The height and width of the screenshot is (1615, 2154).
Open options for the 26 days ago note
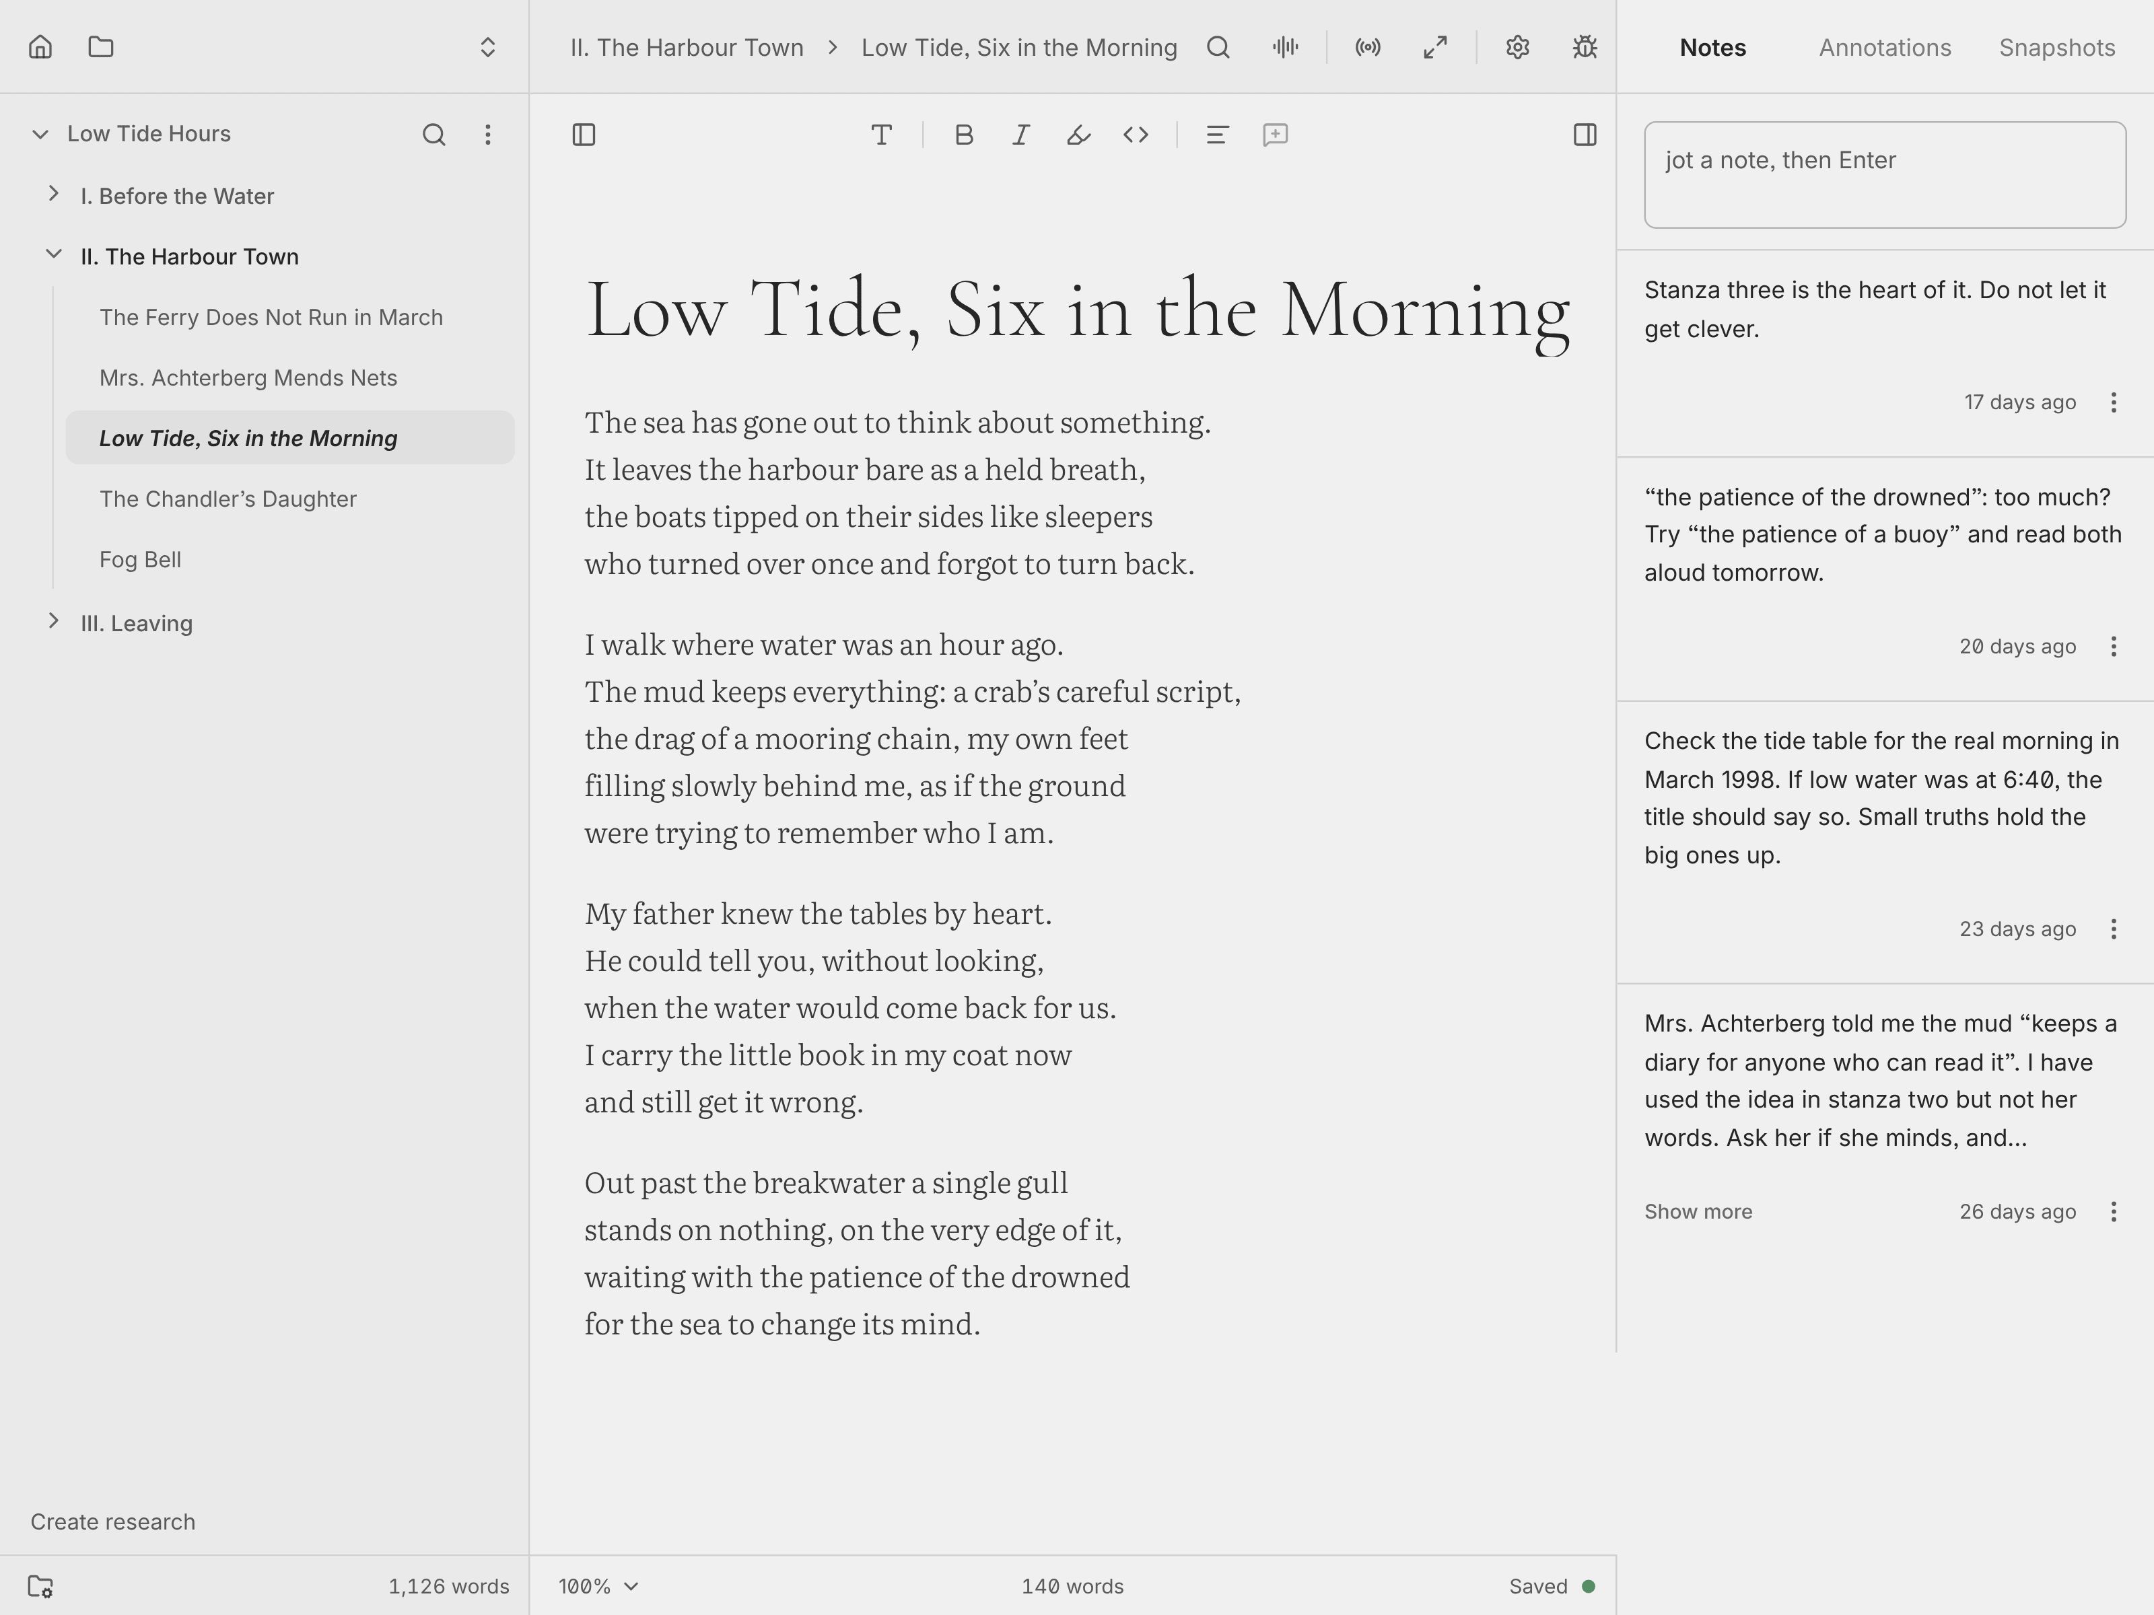(x=2113, y=1211)
